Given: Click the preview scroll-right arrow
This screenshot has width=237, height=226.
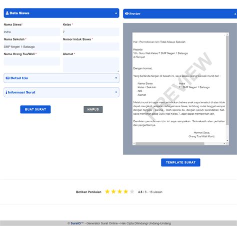Looking at the screenshot, I should coord(224,144).
